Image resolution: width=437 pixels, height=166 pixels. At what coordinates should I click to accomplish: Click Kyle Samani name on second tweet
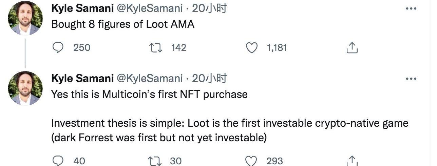tap(82, 79)
